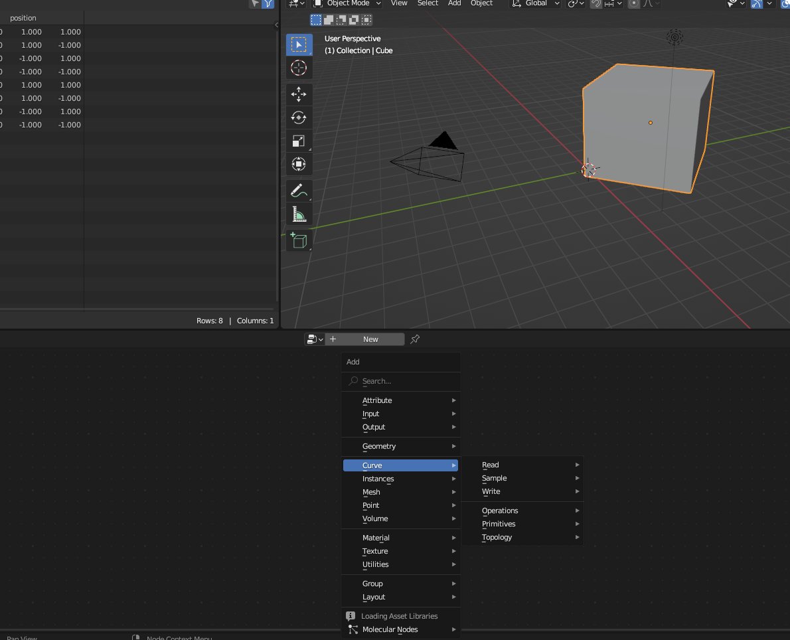Toggle the spreadsheet filter funnel icon
The height and width of the screenshot is (640, 790).
pyautogui.click(x=268, y=3)
